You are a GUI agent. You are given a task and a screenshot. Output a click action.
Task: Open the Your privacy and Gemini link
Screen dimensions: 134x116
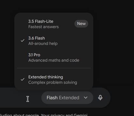click(64, 115)
